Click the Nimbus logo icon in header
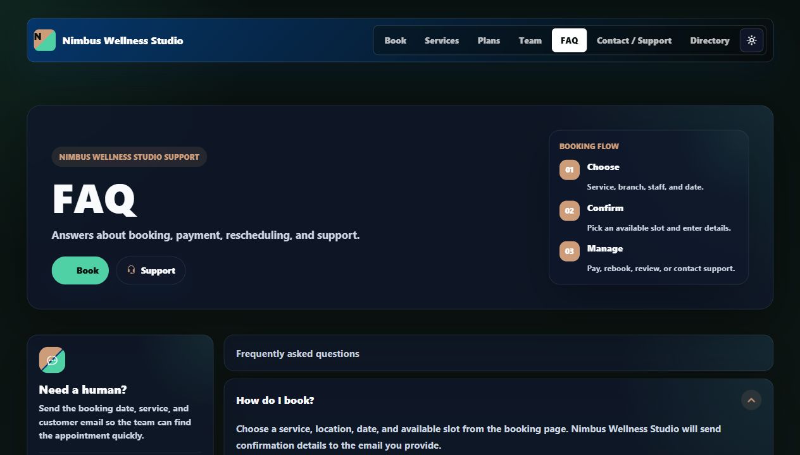800x455 pixels. coord(44,40)
